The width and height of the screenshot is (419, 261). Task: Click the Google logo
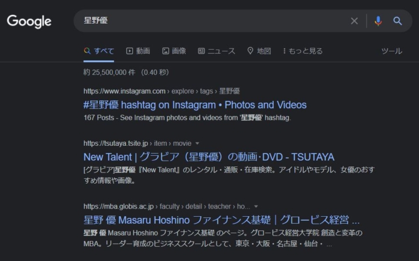point(29,21)
